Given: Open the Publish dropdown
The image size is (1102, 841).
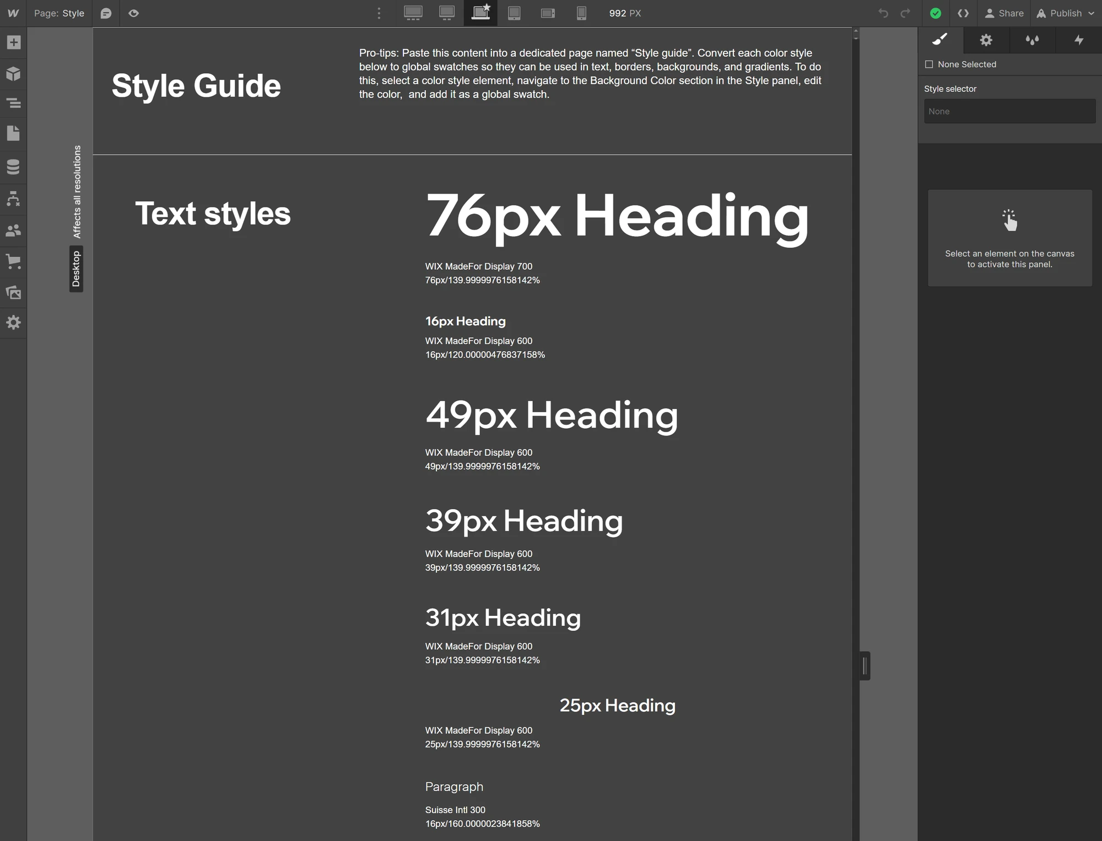Looking at the screenshot, I should point(1066,13).
